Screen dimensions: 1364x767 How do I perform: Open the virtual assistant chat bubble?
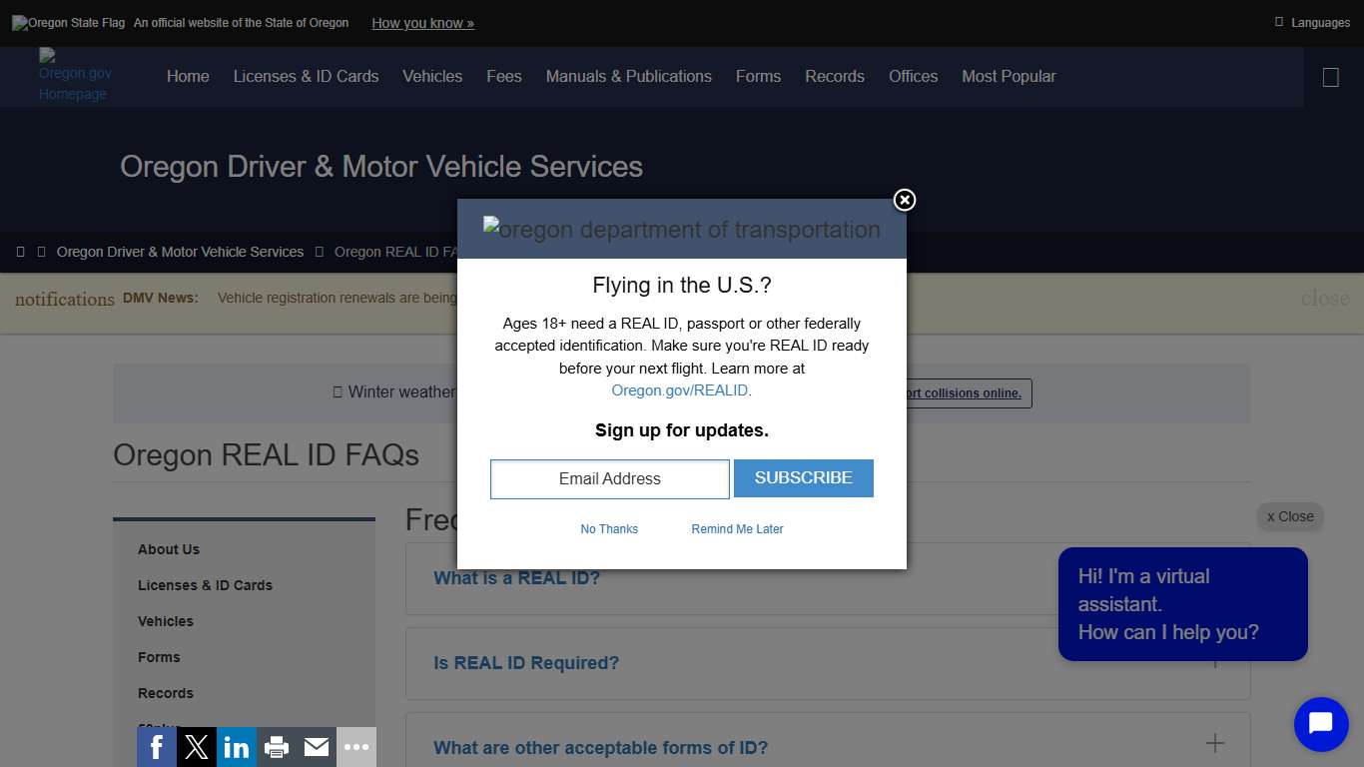point(1320,724)
